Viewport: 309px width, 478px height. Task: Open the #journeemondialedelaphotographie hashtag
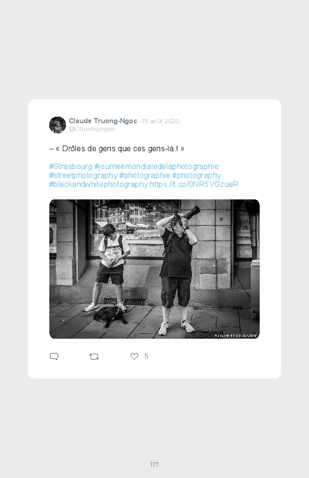156,167
